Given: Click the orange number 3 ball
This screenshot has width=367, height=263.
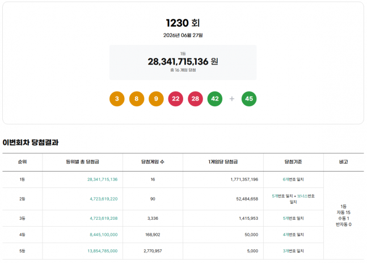Looking at the screenshot, I should [117, 99].
